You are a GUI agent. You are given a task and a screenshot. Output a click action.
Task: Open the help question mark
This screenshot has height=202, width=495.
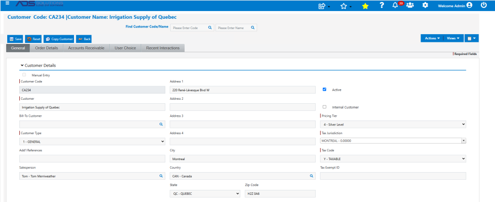point(382,5)
